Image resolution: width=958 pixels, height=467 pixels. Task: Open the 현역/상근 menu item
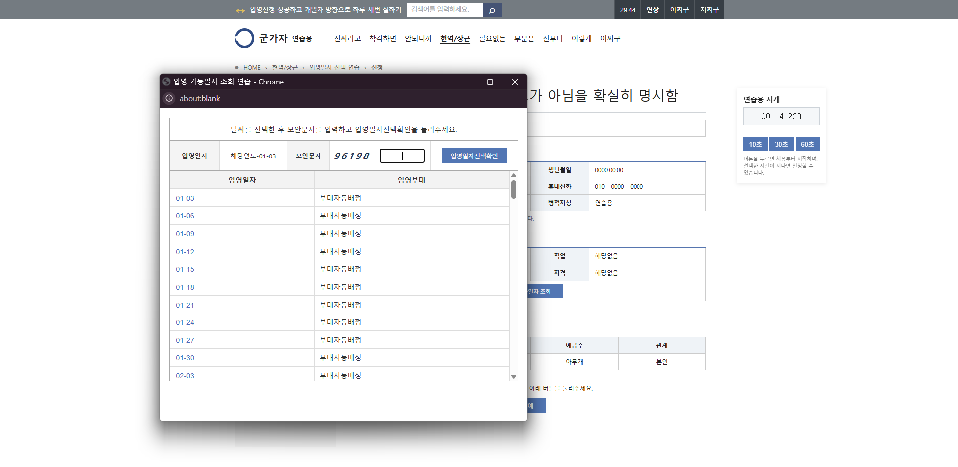pyautogui.click(x=455, y=38)
